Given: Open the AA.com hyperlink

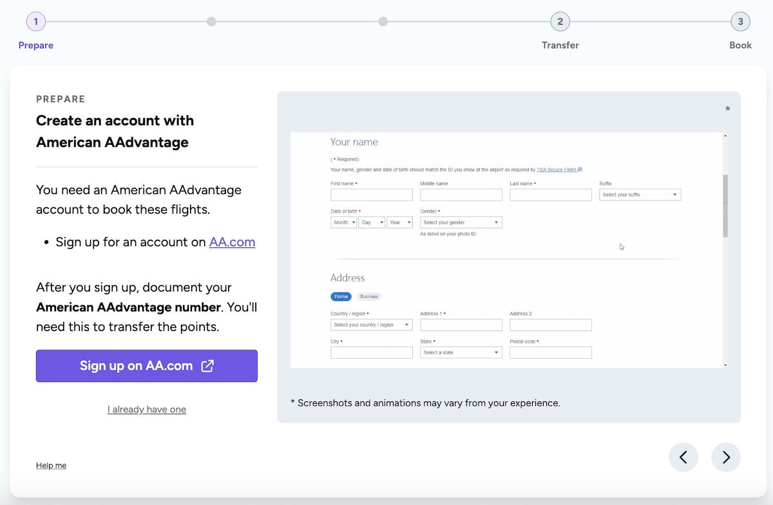Looking at the screenshot, I should click(232, 242).
